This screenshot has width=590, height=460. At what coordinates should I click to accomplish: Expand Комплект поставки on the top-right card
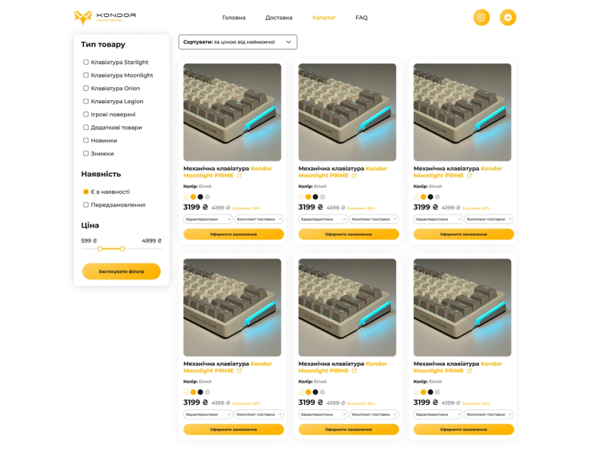[x=490, y=219]
